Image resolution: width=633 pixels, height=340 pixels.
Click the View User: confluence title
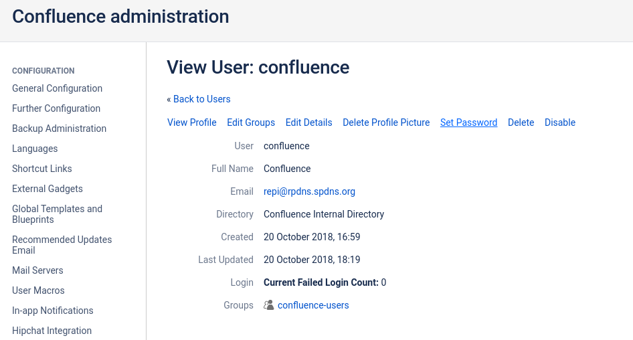(258, 67)
